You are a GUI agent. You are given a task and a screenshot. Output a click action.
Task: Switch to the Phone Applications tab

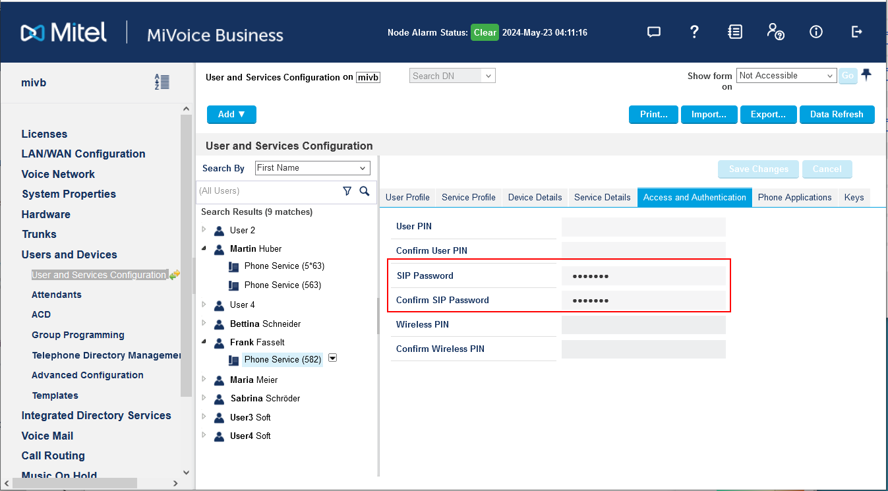point(794,197)
